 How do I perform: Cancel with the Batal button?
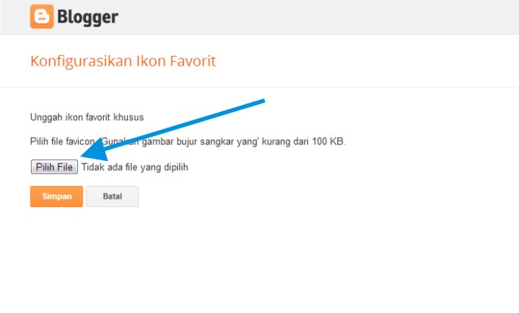(x=113, y=197)
